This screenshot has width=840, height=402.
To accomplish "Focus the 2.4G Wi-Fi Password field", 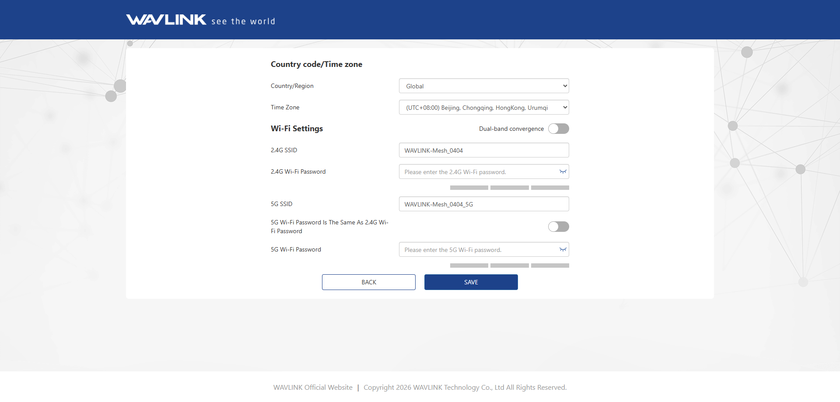I will click(484, 172).
